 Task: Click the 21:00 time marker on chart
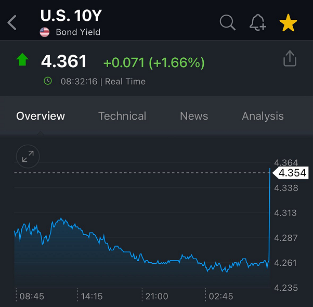156,297
